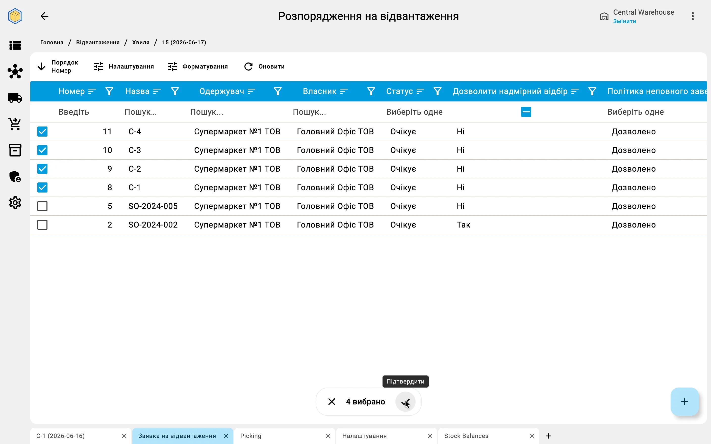Screen dimensions: 711x444
Task: Toggle the oversized picking filter checkbox
Action: [526, 112]
